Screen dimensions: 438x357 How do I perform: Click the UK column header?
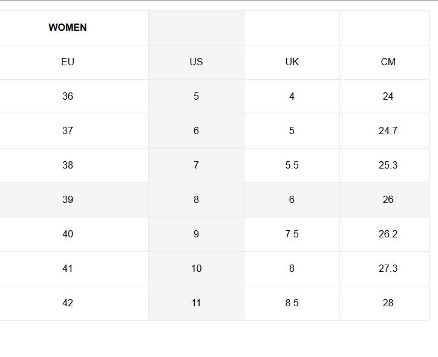pyautogui.click(x=292, y=62)
